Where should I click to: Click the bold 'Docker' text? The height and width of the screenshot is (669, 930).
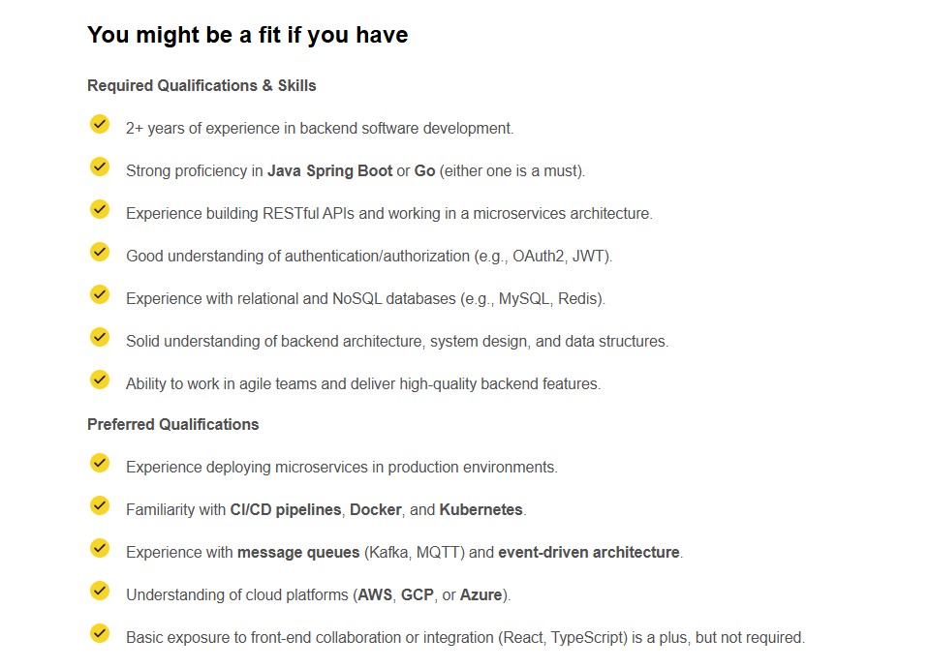pos(376,509)
